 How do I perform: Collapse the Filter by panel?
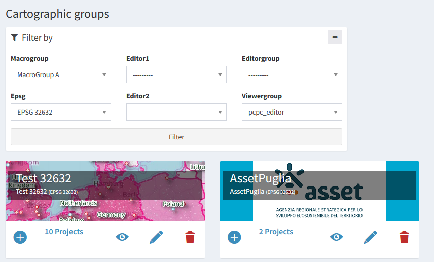click(335, 37)
